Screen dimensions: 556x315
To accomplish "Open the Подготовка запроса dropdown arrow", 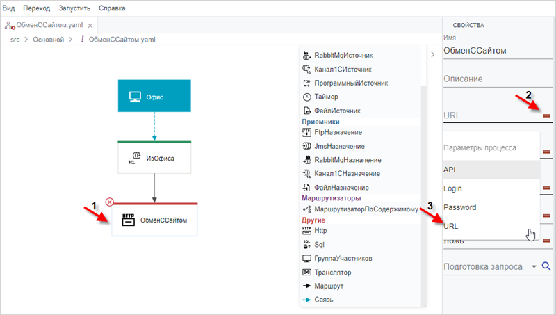I will point(534,266).
